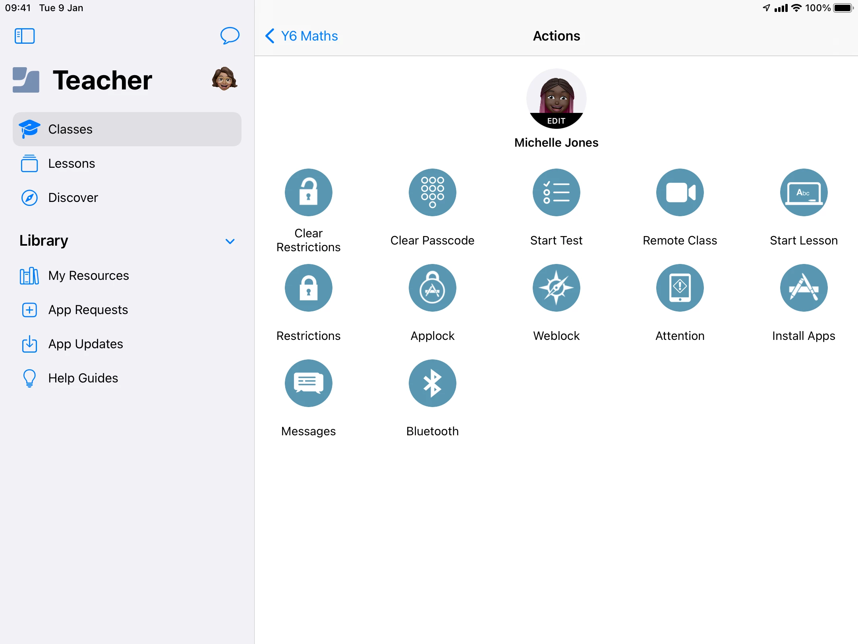Send an Attention alert to student
858x644 pixels.
click(x=680, y=288)
